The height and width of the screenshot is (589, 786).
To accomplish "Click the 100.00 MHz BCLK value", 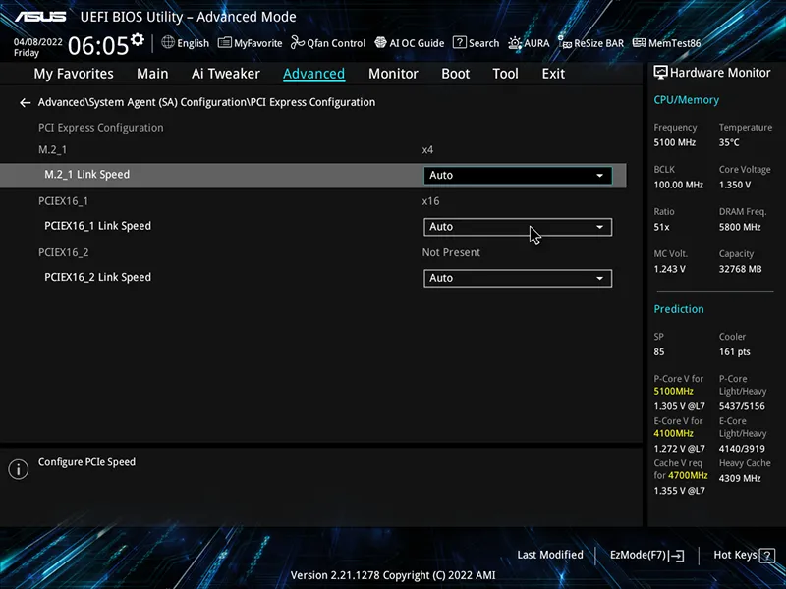I will click(x=678, y=185).
